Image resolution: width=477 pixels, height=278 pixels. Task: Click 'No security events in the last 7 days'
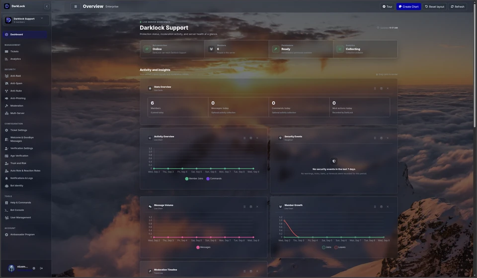(334, 169)
